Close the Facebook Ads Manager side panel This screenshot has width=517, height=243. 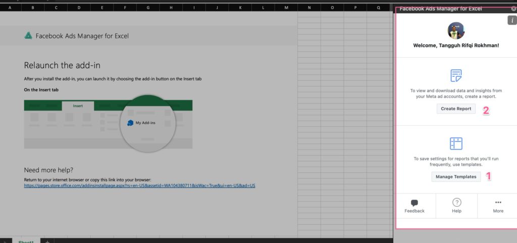tap(513, 9)
